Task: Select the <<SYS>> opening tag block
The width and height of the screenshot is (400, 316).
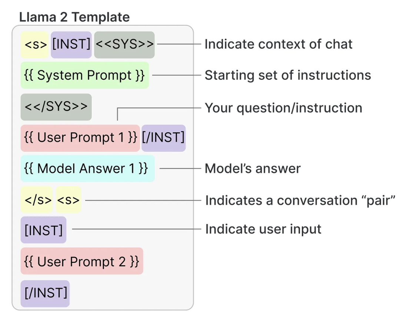Action: (124, 45)
